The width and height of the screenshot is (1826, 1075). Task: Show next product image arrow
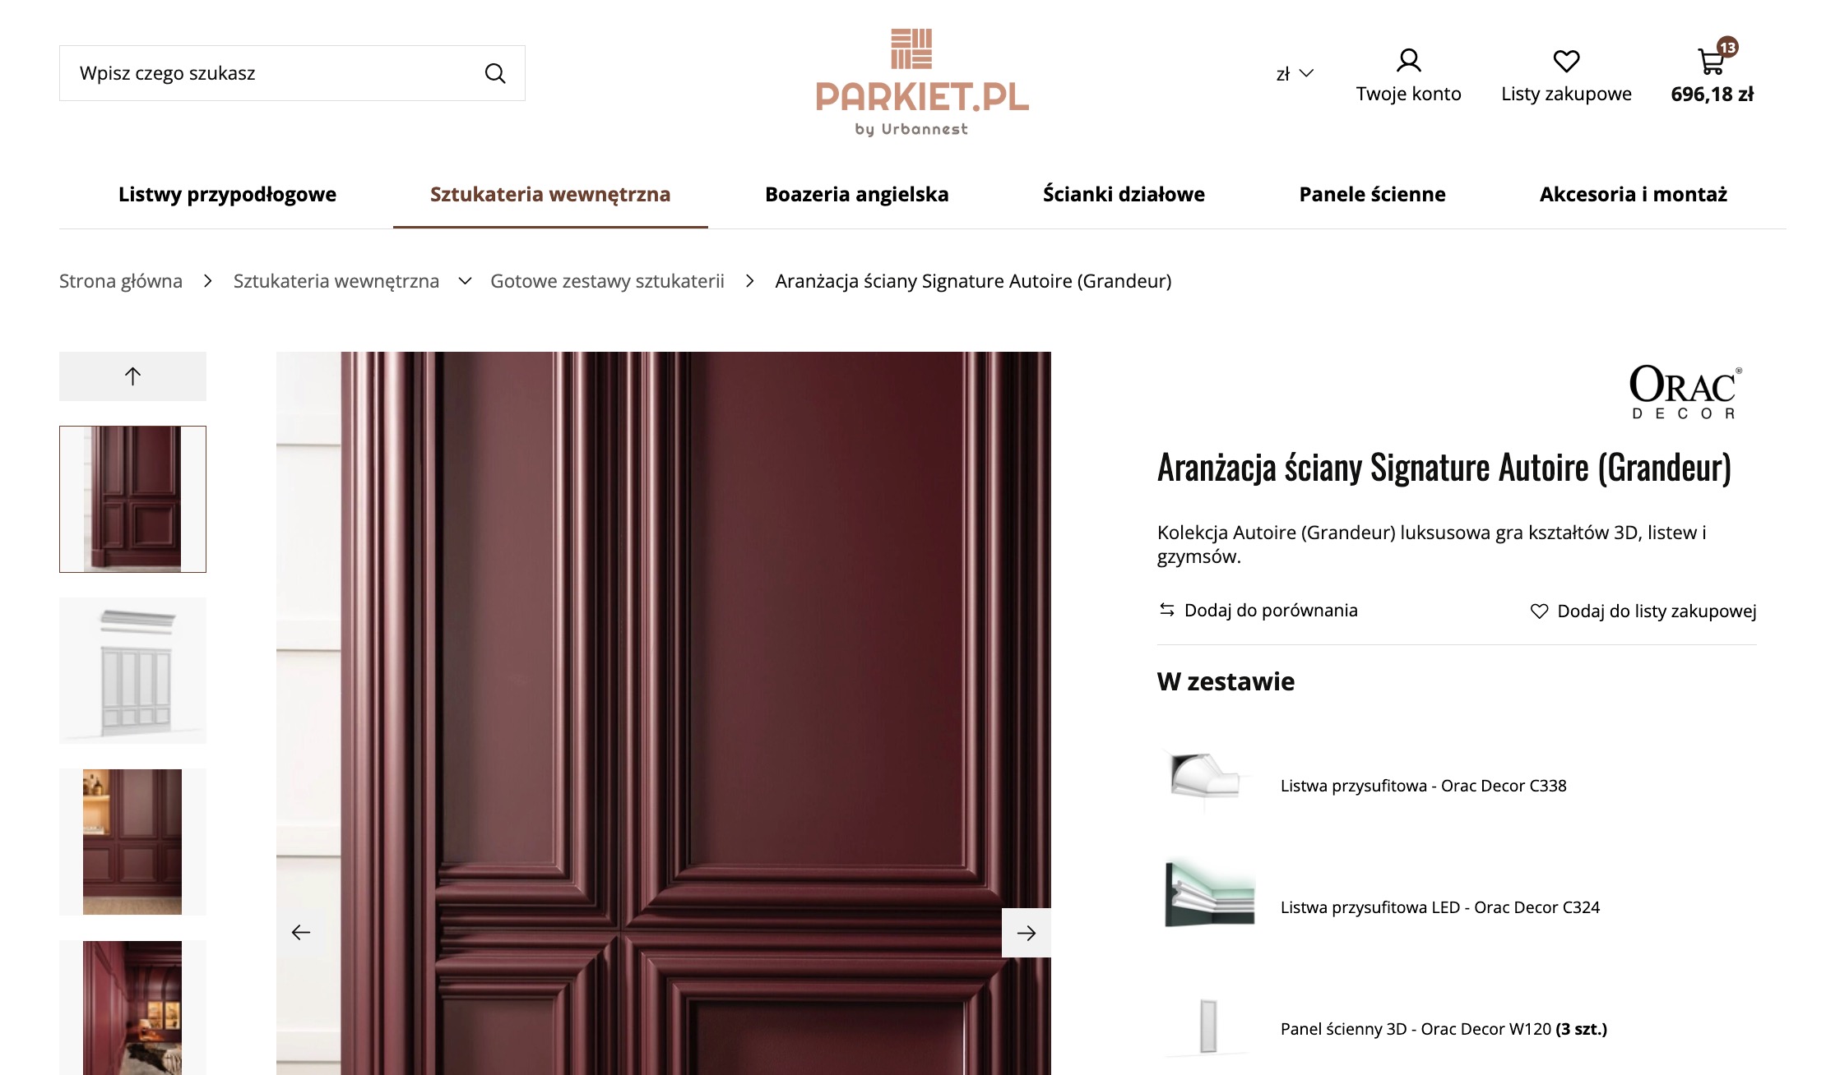(1026, 933)
